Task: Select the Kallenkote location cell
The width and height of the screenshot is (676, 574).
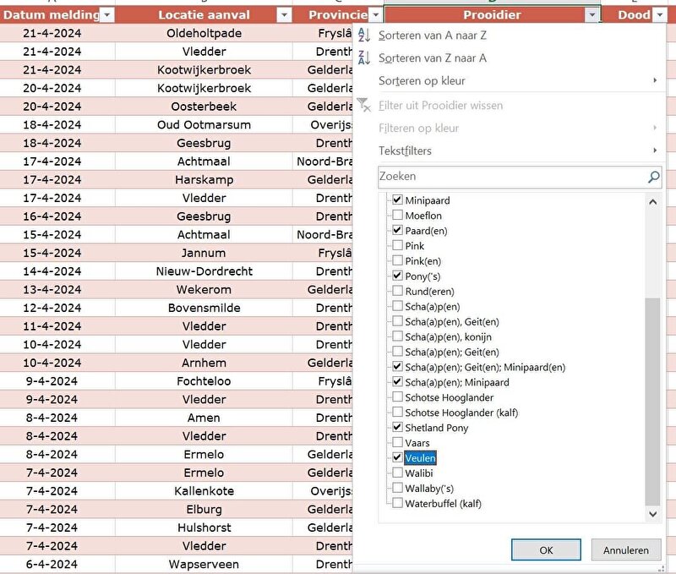Action: 204,491
